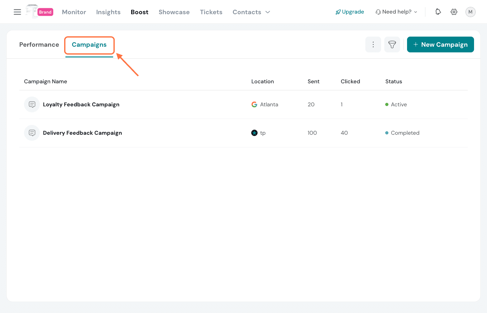Select the Campaigns tab

89,45
